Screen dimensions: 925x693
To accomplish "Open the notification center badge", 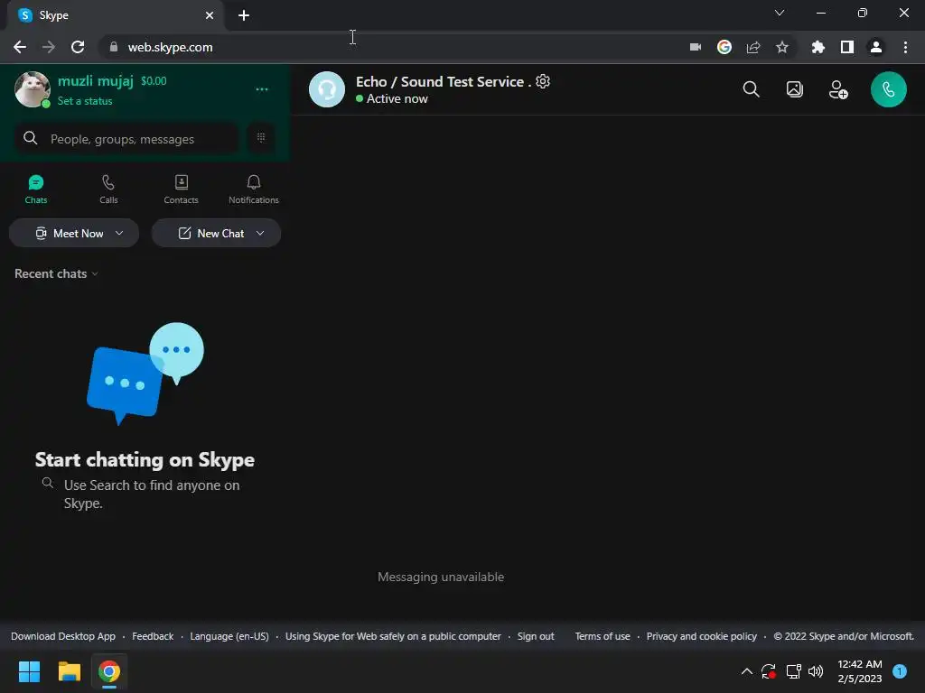I will pos(900,671).
